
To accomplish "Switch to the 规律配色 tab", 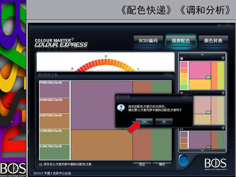I will pyautogui.click(x=181, y=41).
